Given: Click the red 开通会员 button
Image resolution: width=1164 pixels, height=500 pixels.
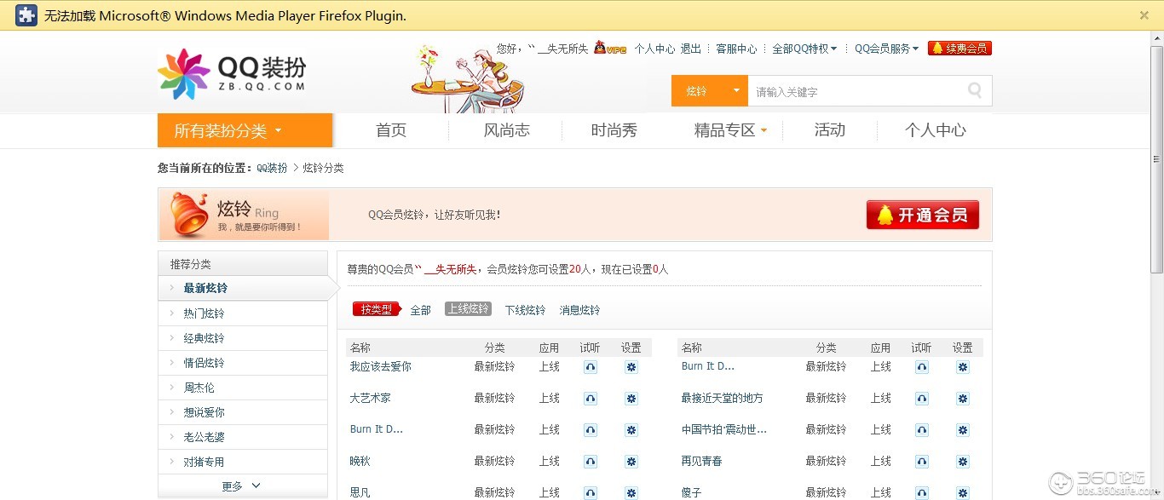Looking at the screenshot, I should (922, 215).
